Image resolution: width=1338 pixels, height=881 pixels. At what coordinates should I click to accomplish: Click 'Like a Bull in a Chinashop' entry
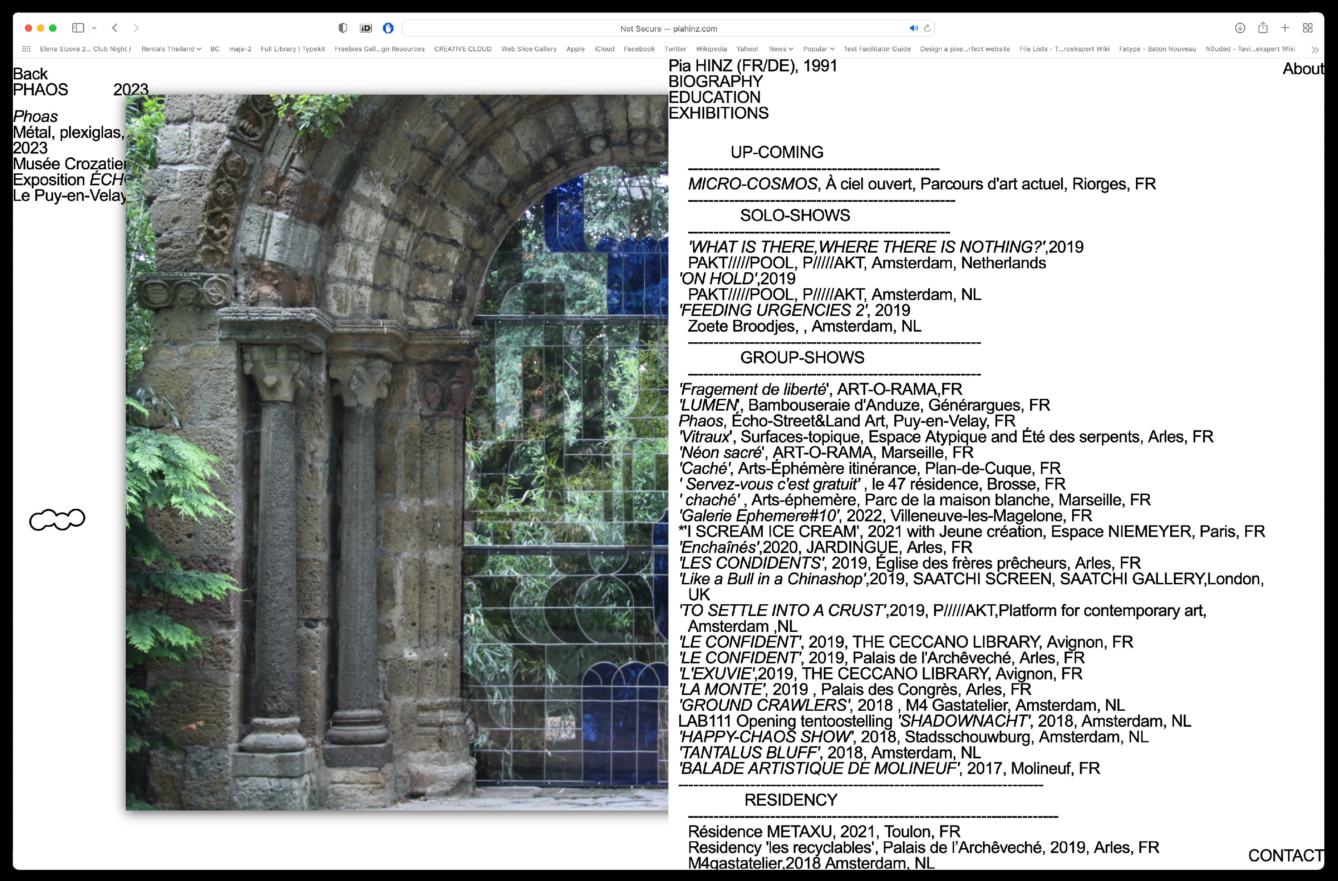[971, 586]
